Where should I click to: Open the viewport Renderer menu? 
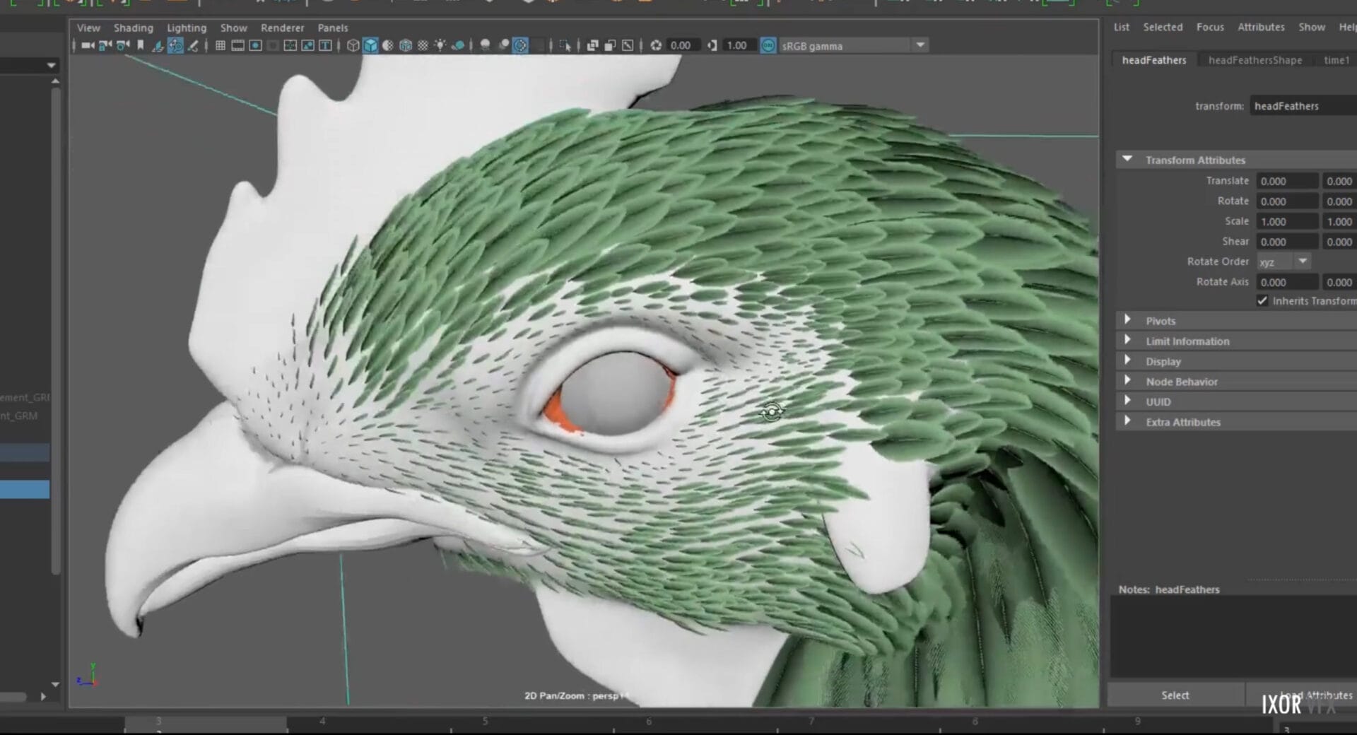[x=282, y=28]
